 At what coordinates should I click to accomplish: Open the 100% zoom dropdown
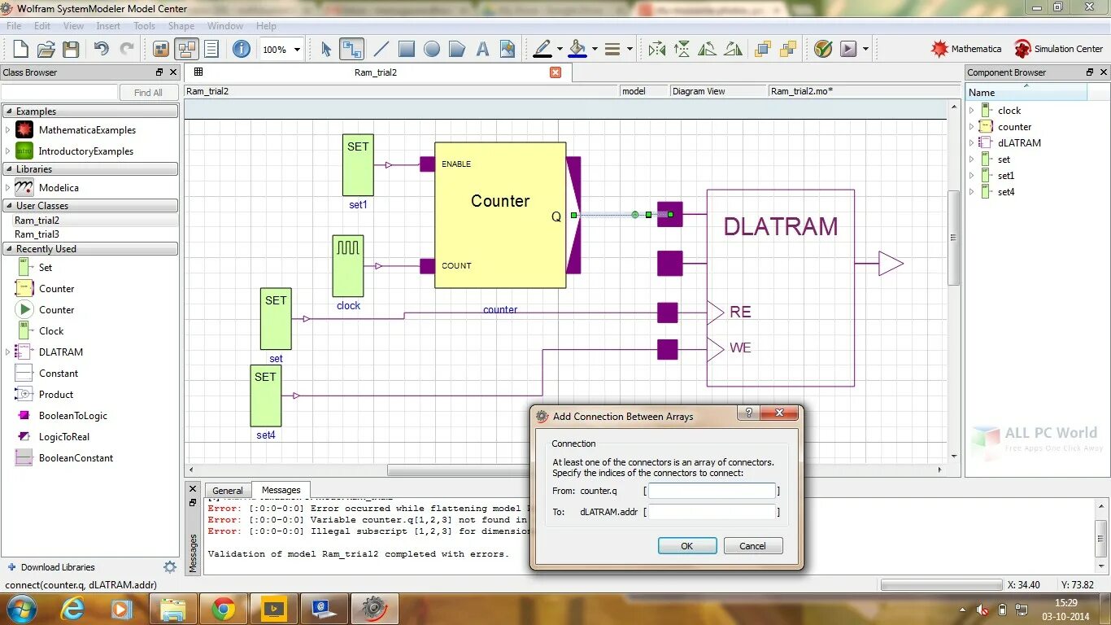point(297,50)
